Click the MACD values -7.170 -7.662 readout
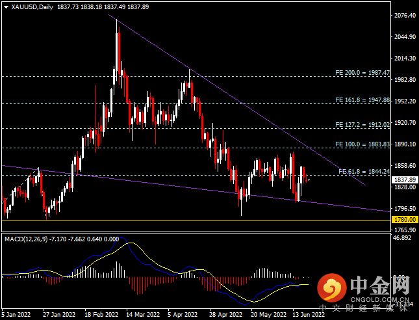419x320 pixels. 67,239
